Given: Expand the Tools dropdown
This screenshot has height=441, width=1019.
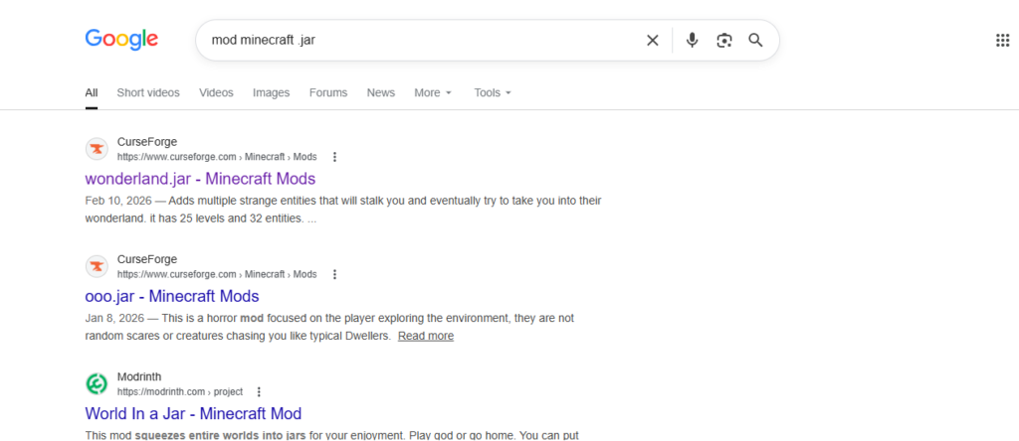Looking at the screenshot, I should click(x=493, y=92).
